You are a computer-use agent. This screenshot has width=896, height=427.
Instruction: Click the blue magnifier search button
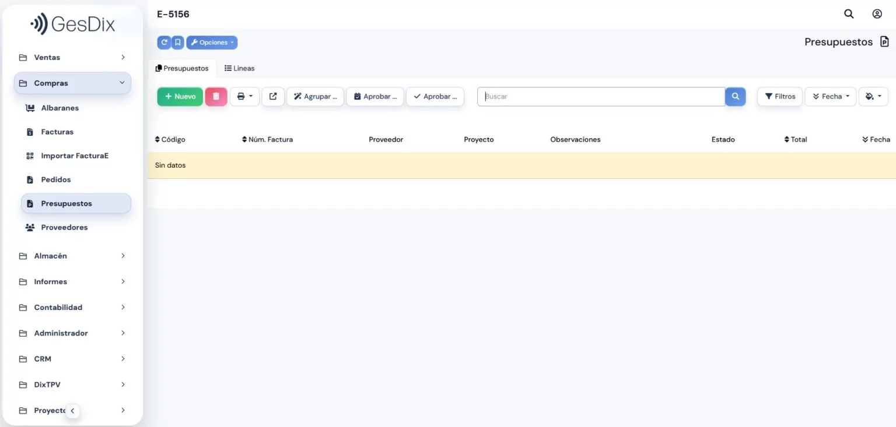736,97
